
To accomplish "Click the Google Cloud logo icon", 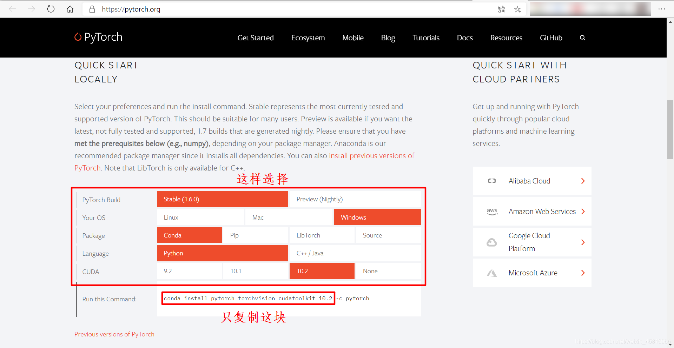I will click(492, 242).
